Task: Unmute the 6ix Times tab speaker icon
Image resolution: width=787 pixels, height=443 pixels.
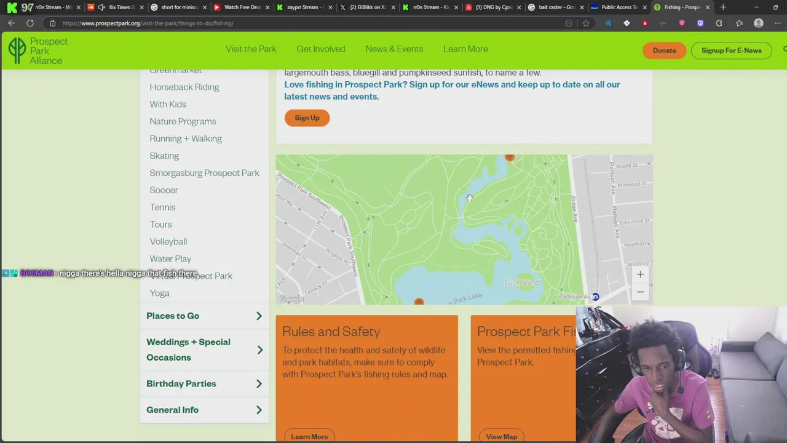Action: (x=102, y=7)
